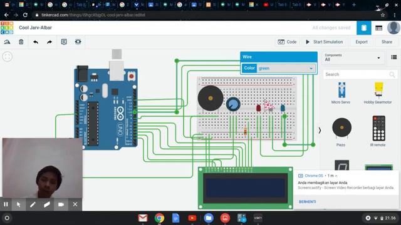Open Gmail from the shelf
Screen dimensions: 401x225
[143, 218]
